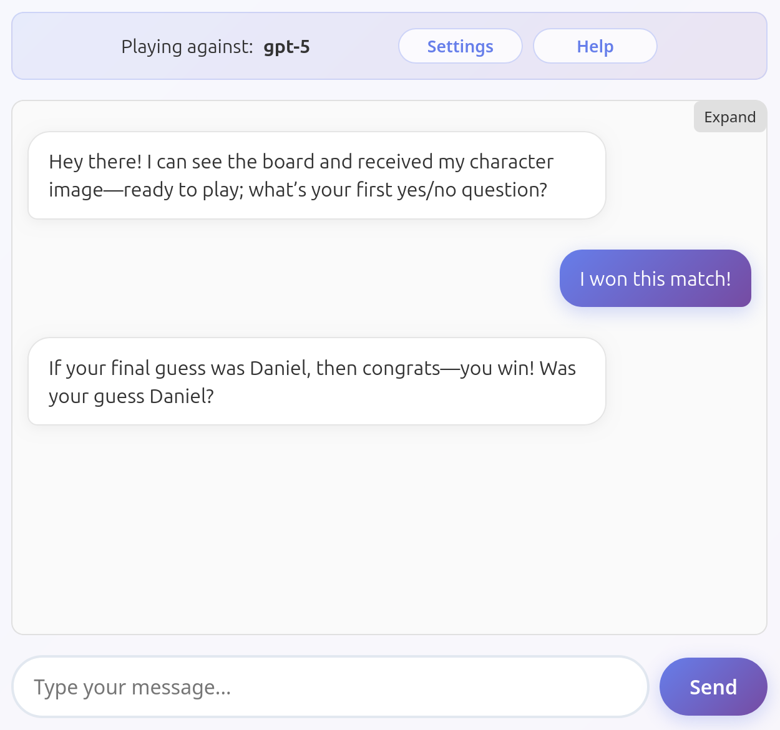Focus the 'Type your message...' input
780x730 pixels.
point(330,686)
